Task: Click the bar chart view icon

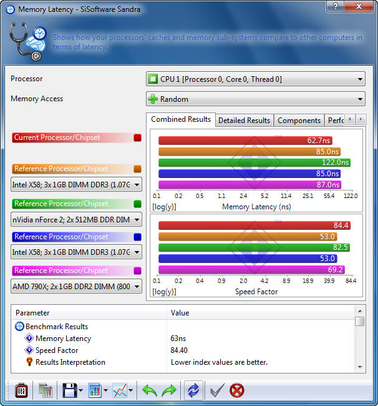Action: (95, 390)
